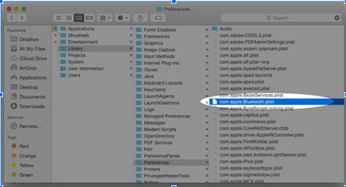Select the Preferences folder
This screenshot has height=187, width=346.
pyautogui.click(x=172, y=162)
